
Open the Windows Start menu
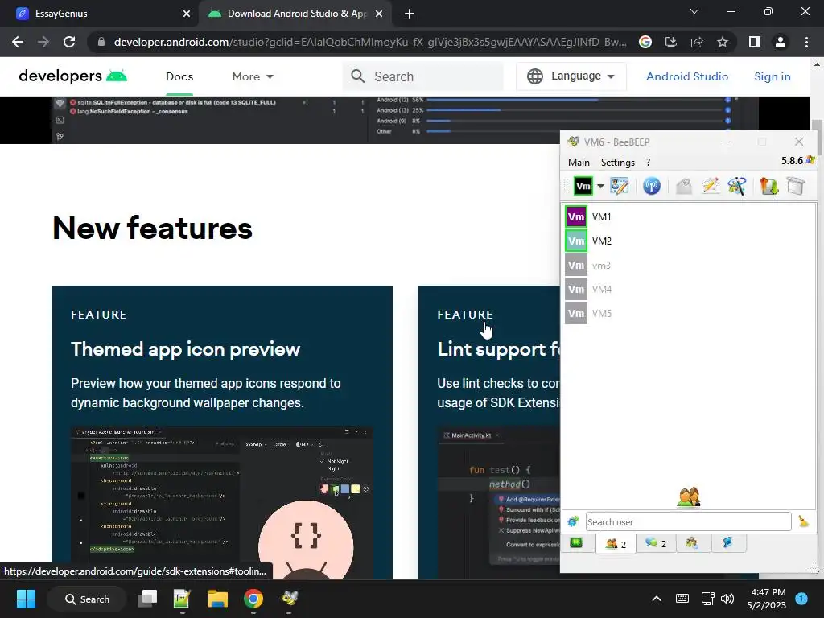[26, 599]
